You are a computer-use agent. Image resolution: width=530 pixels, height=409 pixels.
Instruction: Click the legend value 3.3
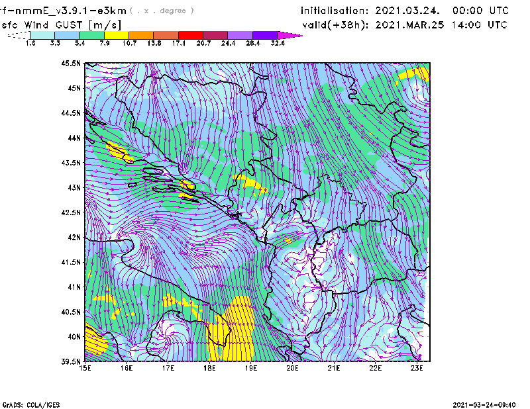tap(55, 43)
